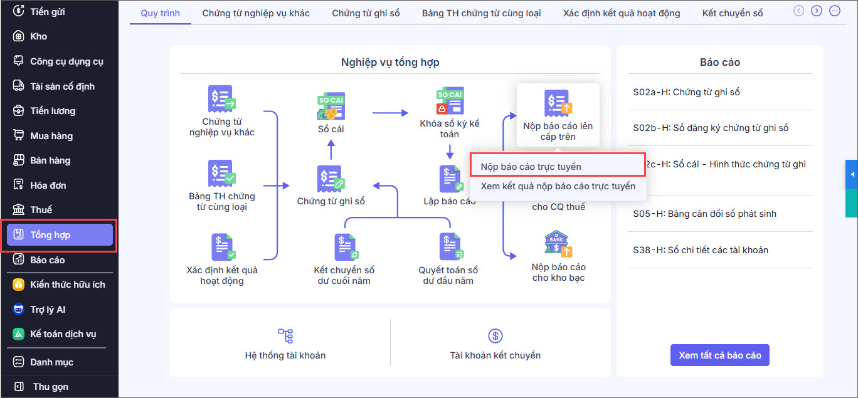The image size is (858, 398).
Task: Open Bảng TH chứng từ cùng loại icon
Action: coord(221,174)
